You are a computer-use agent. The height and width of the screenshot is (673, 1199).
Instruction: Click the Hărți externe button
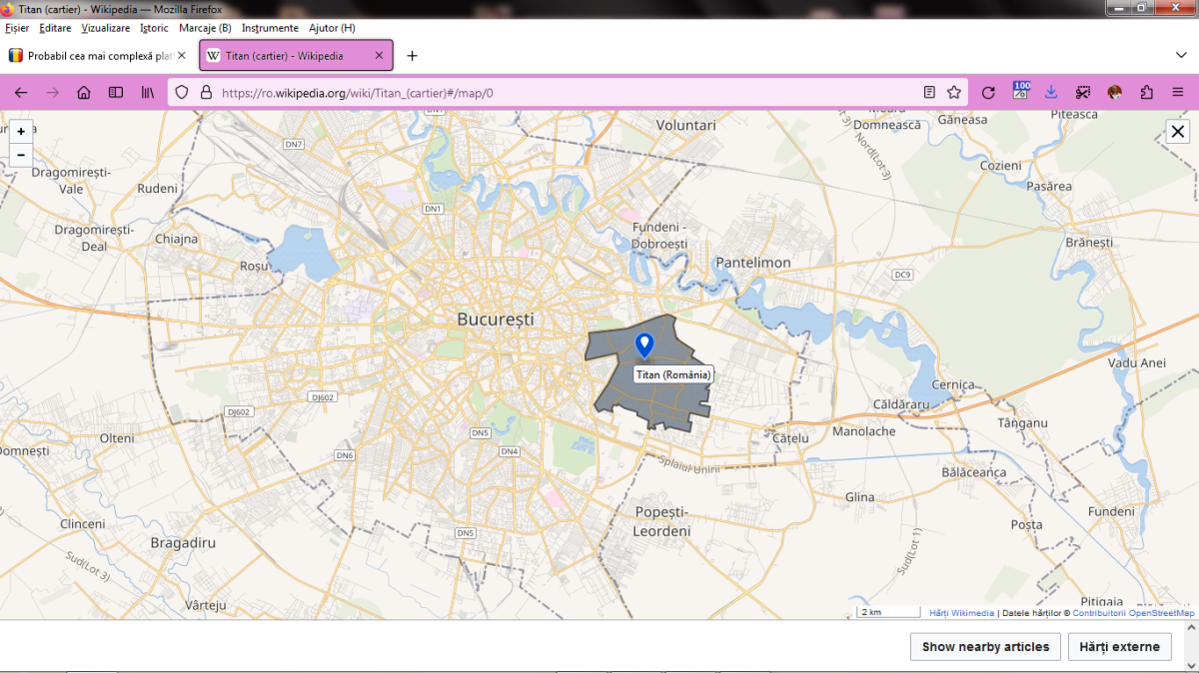1120,646
